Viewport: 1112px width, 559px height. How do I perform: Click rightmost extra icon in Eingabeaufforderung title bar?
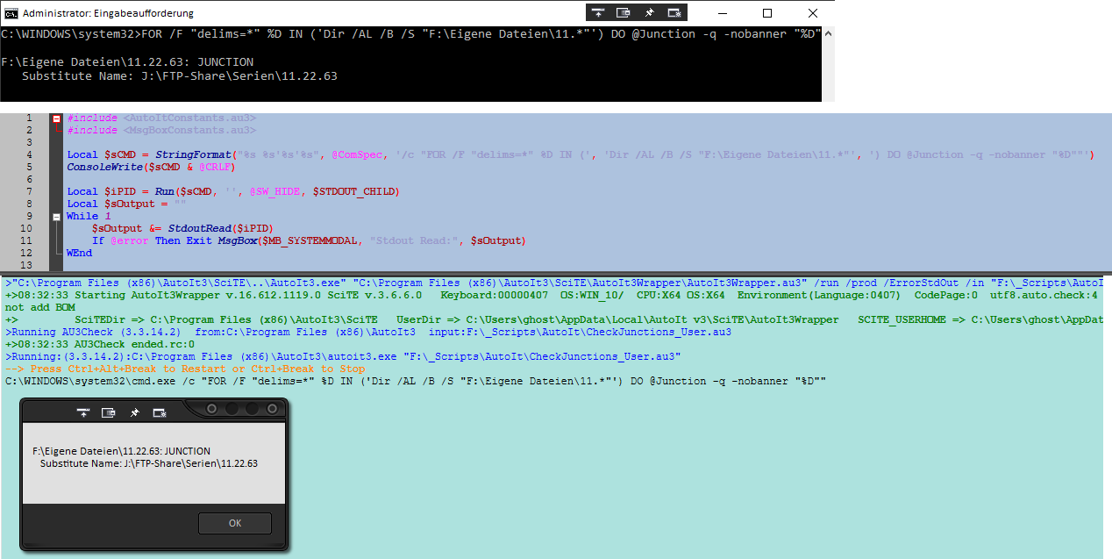(674, 13)
